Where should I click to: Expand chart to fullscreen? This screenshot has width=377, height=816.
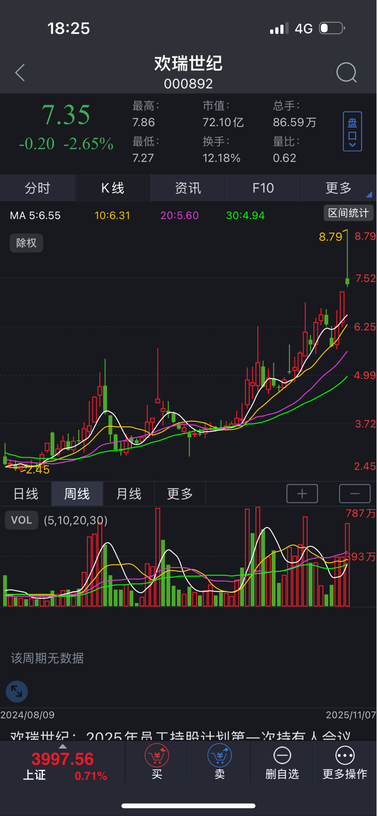pos(17,692)
